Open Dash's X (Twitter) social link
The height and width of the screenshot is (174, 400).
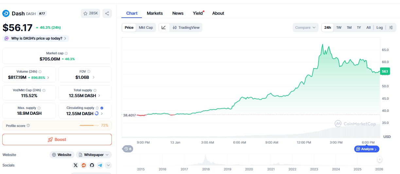point(76,165)
